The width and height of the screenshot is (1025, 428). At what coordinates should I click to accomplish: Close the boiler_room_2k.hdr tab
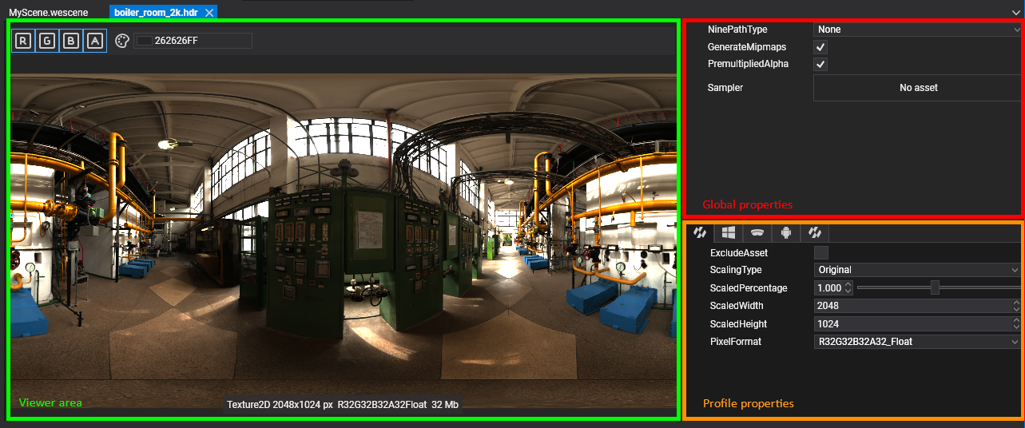point(209,13)
